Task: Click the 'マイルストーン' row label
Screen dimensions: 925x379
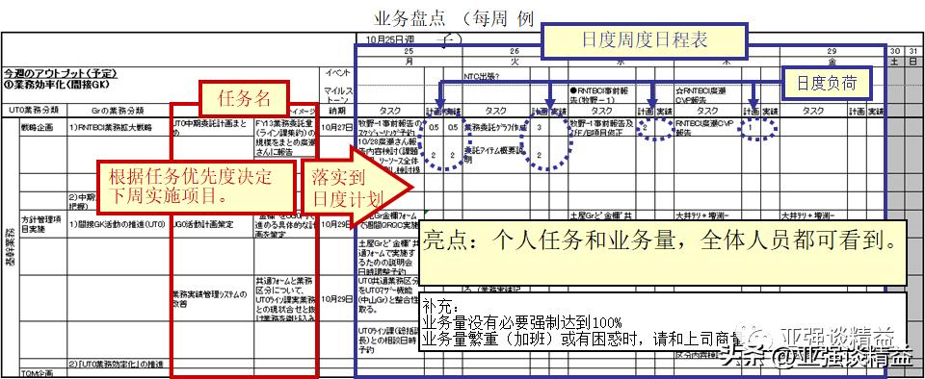Action: coord(338,95)
